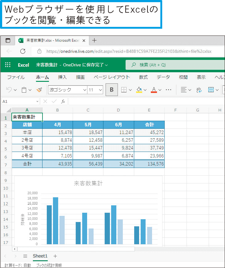Click the browser refresh icon
Screen dimensions: 225x268
click(23, 51)
